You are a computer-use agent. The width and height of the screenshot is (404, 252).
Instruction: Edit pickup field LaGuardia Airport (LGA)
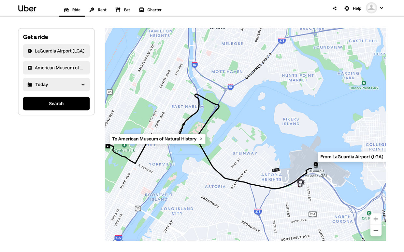coord(56,51)
